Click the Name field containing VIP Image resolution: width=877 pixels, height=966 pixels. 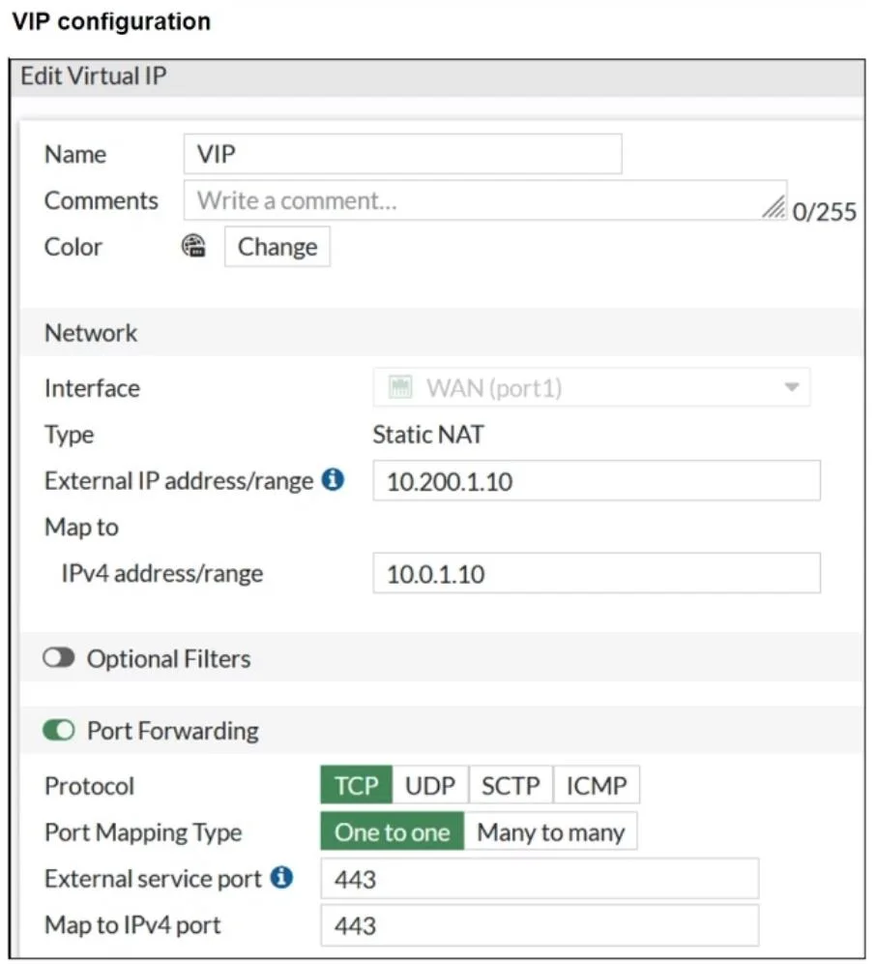[402, 153]
